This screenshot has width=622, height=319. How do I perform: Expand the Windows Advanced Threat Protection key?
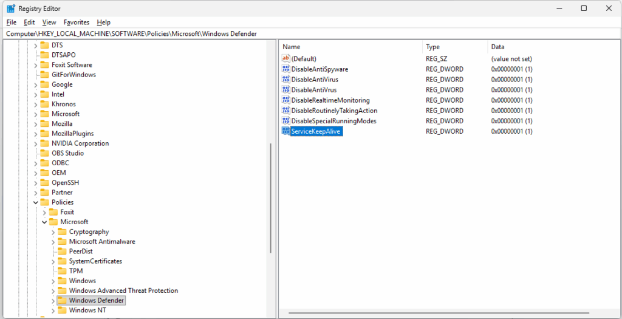coord(53,290)
